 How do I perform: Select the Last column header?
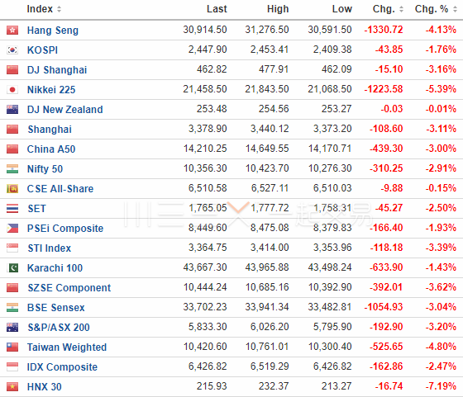pyautogui.click(x=217, y=9)
